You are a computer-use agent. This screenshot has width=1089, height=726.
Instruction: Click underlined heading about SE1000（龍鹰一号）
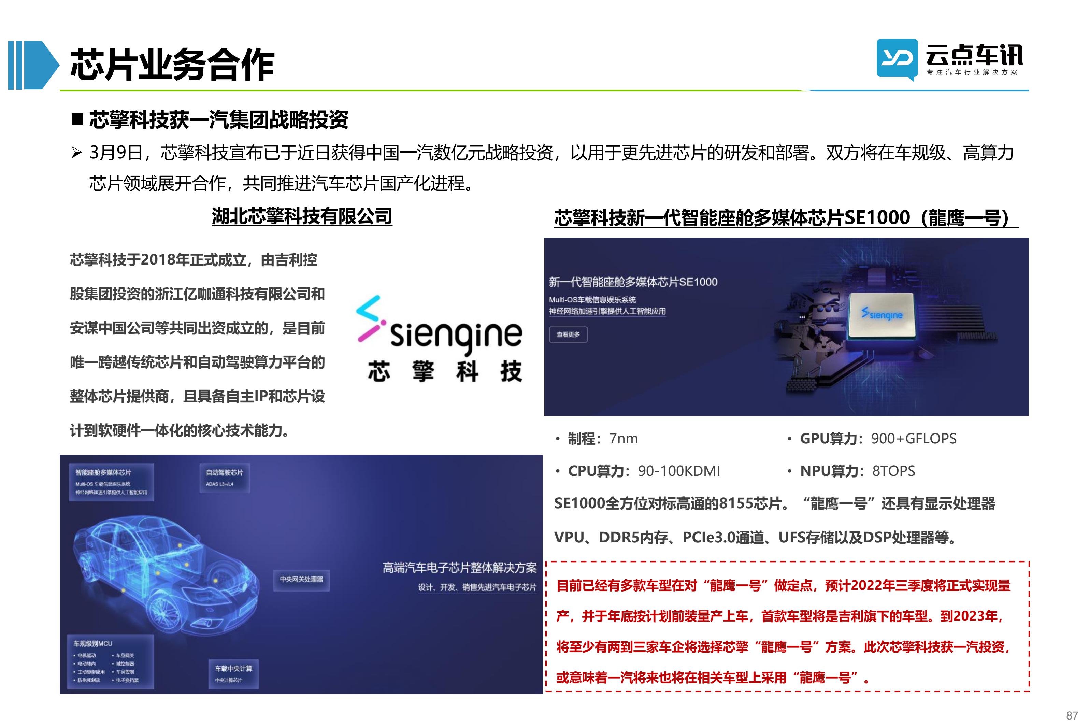pos(786,218)
